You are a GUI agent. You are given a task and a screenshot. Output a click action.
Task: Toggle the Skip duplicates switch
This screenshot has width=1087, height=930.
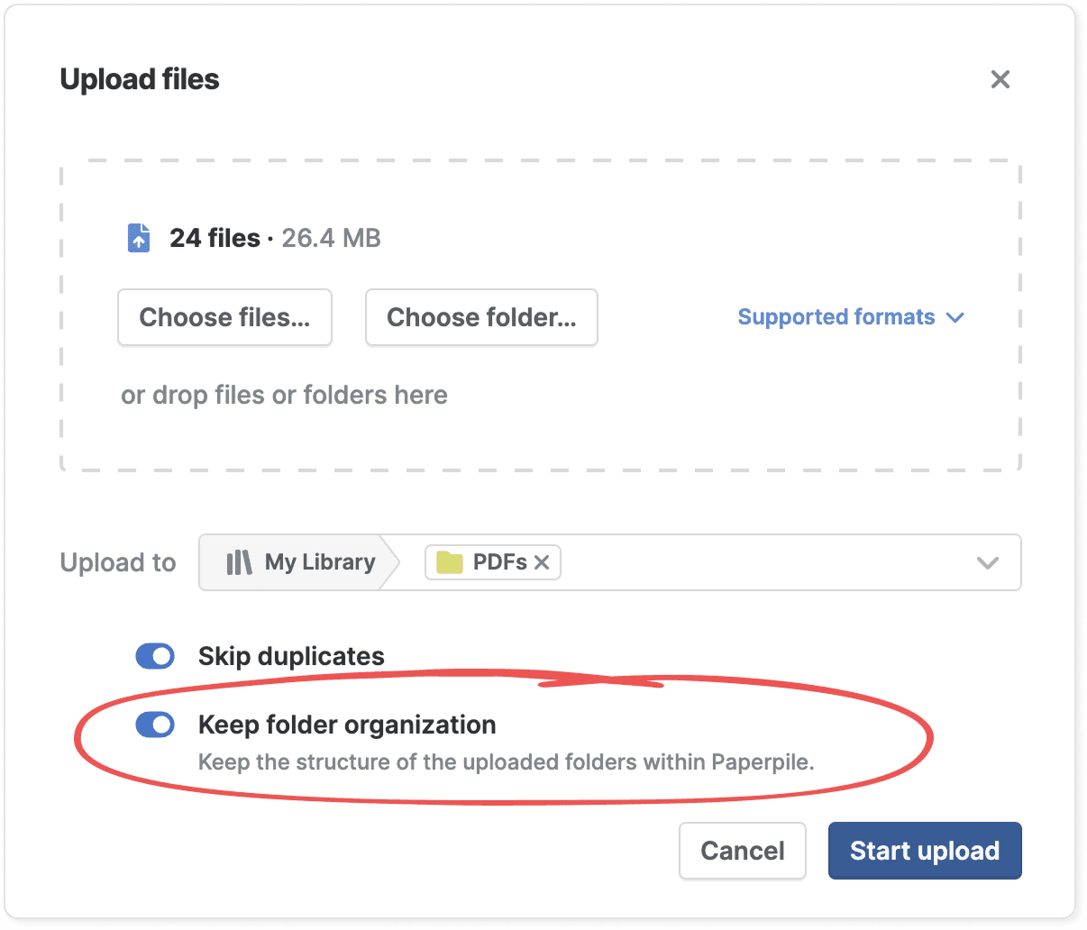point(155,656)
